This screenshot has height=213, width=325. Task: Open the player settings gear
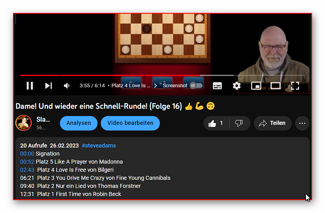pyautogui.click(x=236, y=86)
